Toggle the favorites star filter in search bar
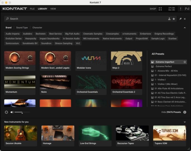This screenshot has width=191, height=151. point(174,19)
